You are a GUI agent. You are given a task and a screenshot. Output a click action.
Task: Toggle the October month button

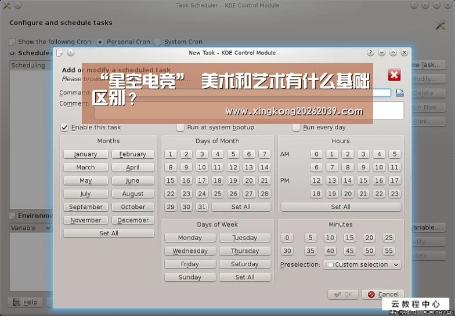[x=133, y=207]
